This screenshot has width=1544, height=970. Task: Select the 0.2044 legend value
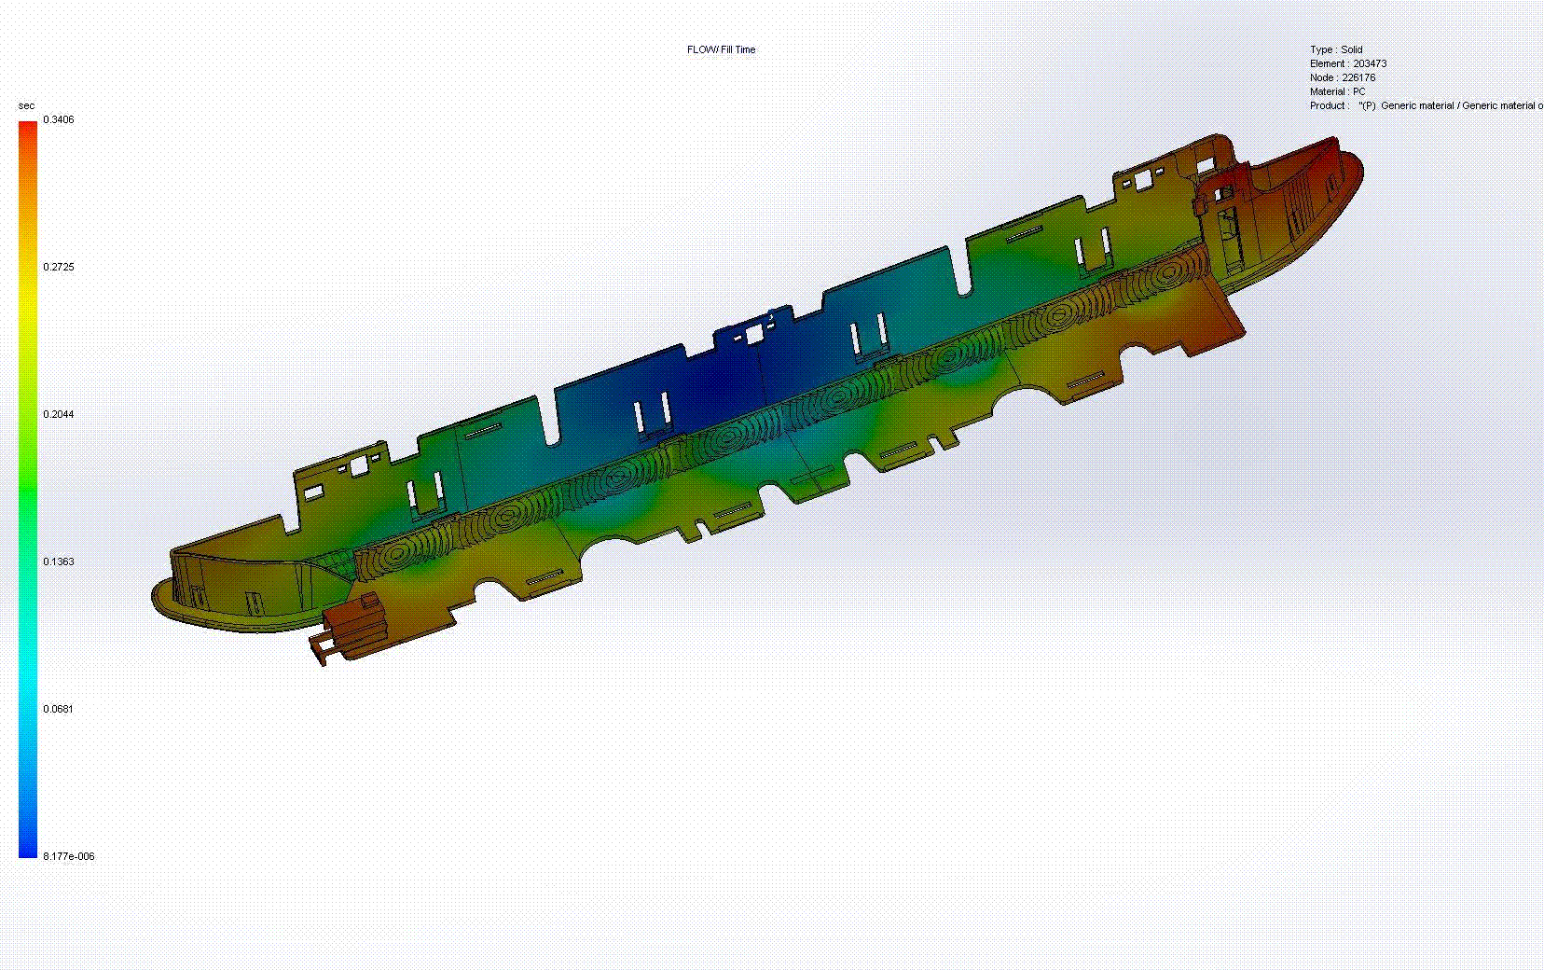coord(59,414)
